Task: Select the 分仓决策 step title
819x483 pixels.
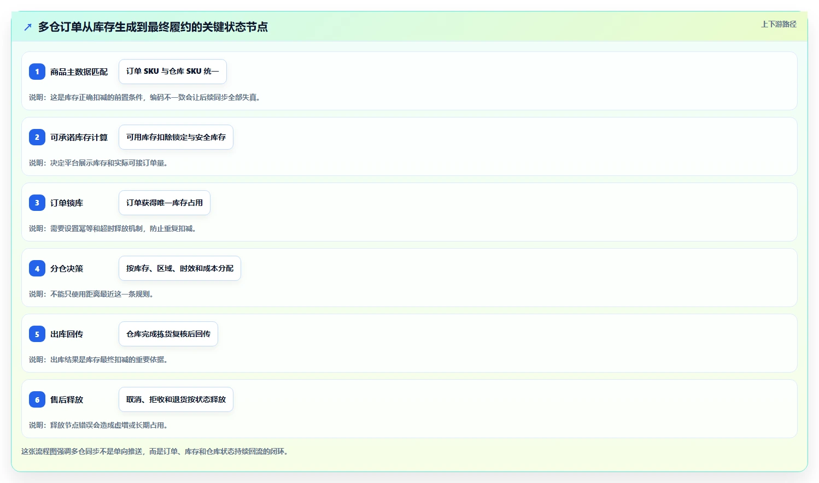Action: (x=67, y=268)
